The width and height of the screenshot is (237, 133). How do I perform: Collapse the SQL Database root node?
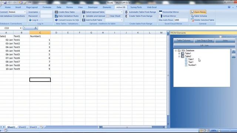point(176,51)
